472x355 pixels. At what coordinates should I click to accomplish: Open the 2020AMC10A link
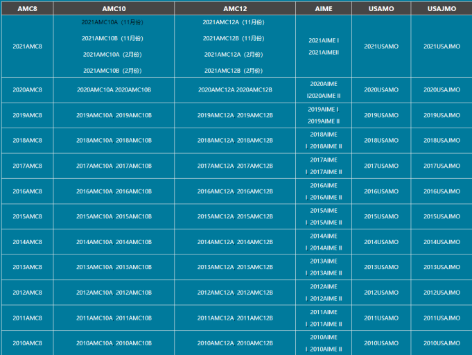(95, 89)
